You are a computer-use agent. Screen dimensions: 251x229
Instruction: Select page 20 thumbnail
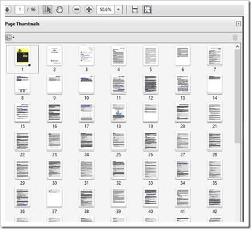click(x=182, y=113)
